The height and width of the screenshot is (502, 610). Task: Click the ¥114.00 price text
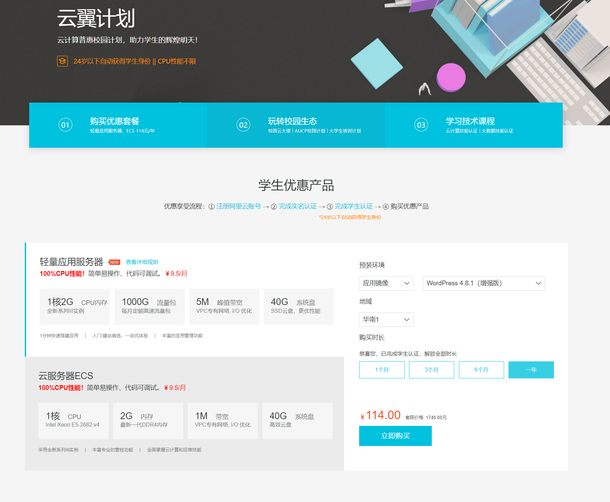pyautogui.click(x=381, y=415)
